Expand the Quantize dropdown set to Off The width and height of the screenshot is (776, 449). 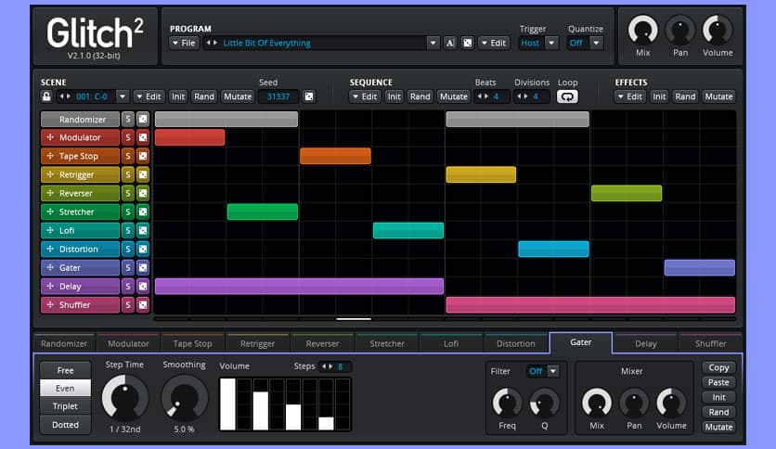click(x=597, y=43)
